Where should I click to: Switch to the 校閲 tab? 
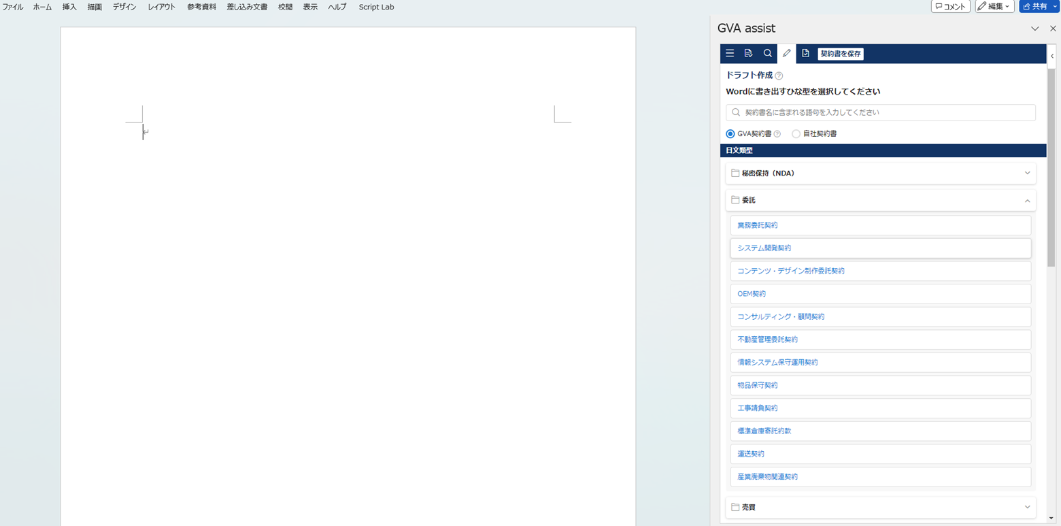tap(285, 7)
